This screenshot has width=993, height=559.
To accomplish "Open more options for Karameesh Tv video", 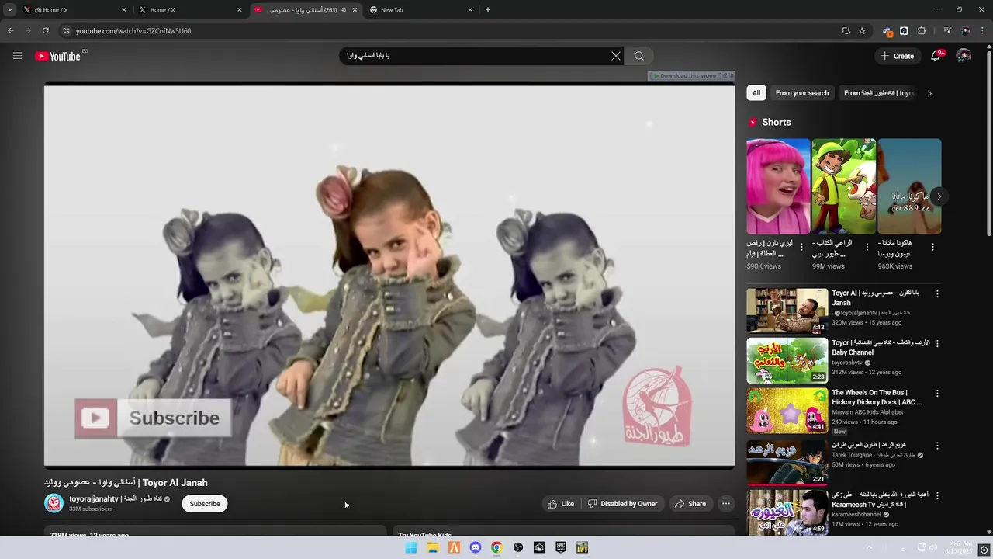I will tap(937, 495).
